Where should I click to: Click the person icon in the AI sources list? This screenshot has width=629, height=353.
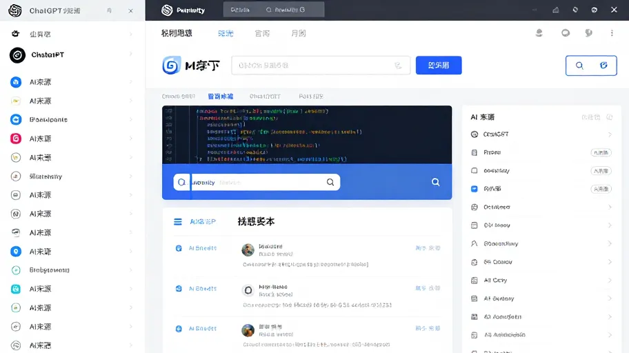click(474, 243)
